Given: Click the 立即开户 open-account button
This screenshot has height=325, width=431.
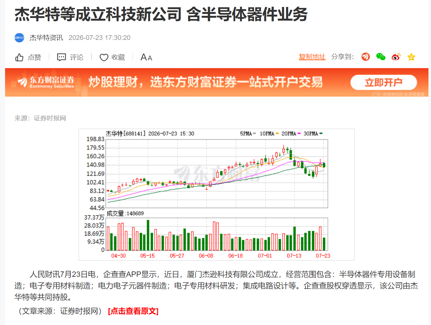Looking at the screenshot, I should tap(383, 82).
